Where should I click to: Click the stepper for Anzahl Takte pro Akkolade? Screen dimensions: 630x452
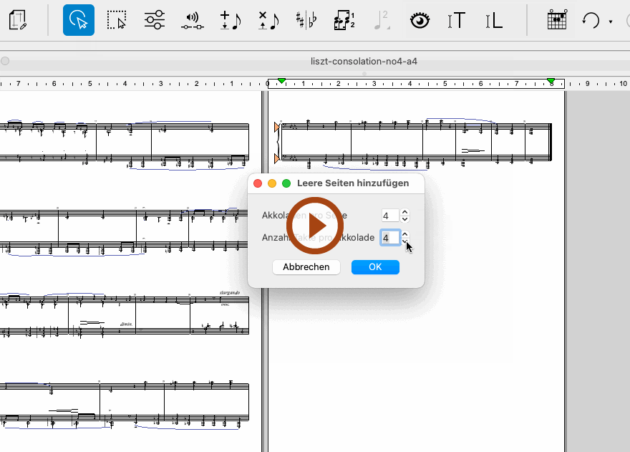point(405,238)
